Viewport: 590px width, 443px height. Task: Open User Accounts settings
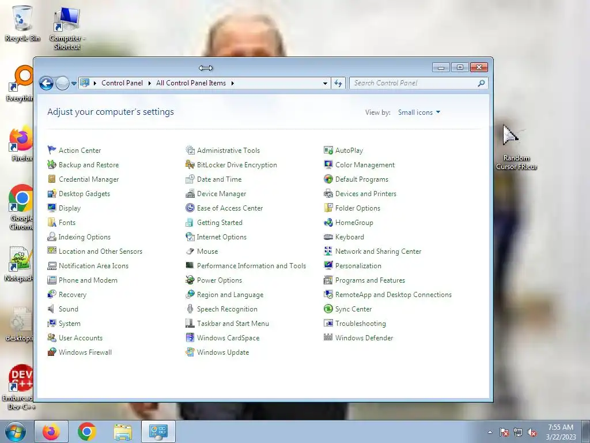[x=81, y=337]
